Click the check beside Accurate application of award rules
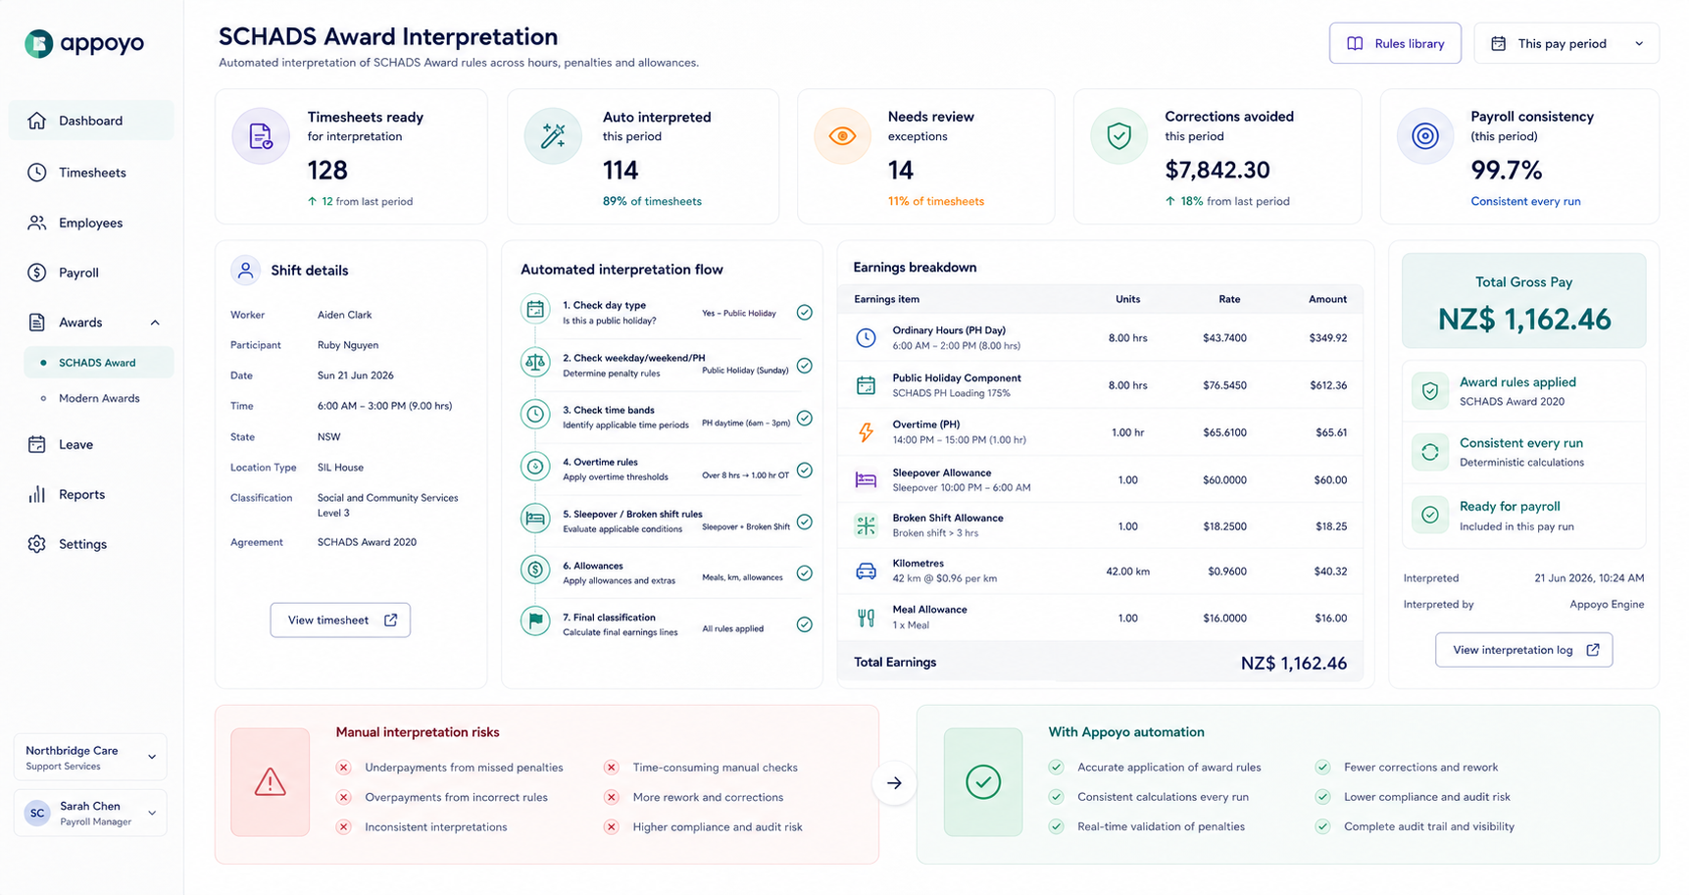The image size is (1689, 895). coord(1056,768)
